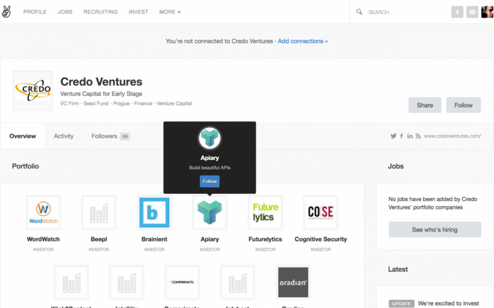Click the Share button
Image resolution: width=494 pixels, height=308 pixels.
click(425, 105)
